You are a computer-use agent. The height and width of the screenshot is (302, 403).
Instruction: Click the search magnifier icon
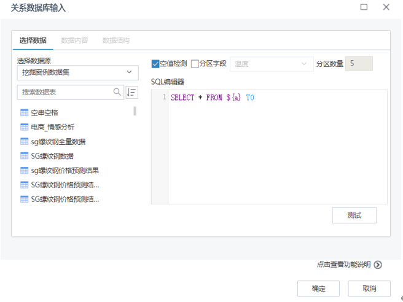(117, 92)
